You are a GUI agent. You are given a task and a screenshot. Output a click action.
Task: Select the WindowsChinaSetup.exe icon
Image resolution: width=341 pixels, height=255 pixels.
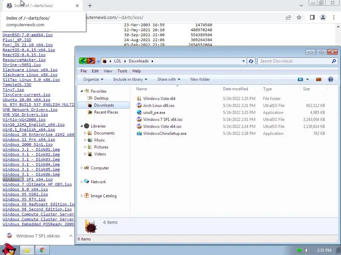pyautogui.click(x=139, y=133)
